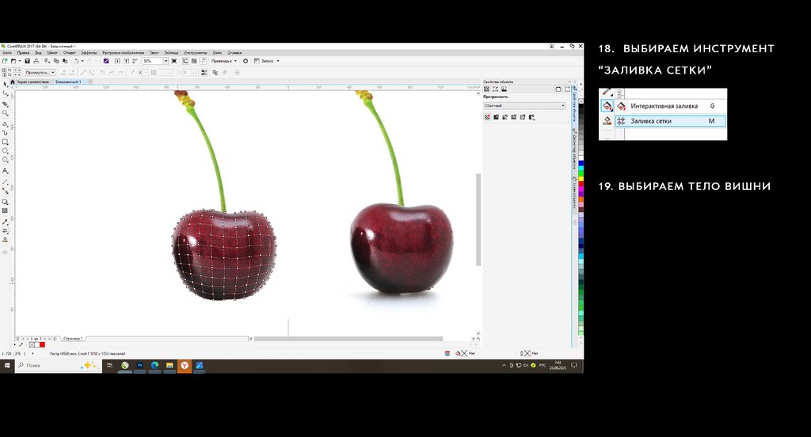Select the Eyedropper tool
Image resolution: width=811 pixels, height=437 pixels.
5,221
